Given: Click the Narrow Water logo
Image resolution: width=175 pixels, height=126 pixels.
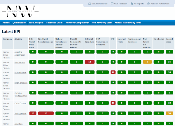Looking at the screenshot, I should [20, 11].
